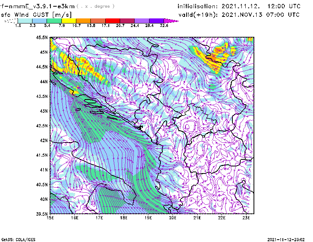This screenshot has width=313, height=242.
Task: Click the green 5.4–7.9 legend swatch
Action: point(54,21)
